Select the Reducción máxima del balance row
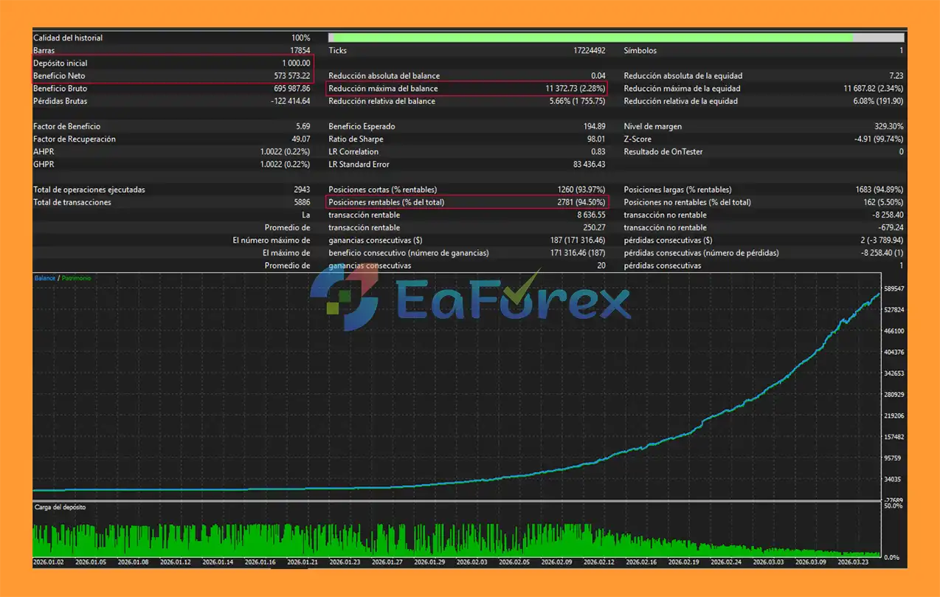 [466, 89]
